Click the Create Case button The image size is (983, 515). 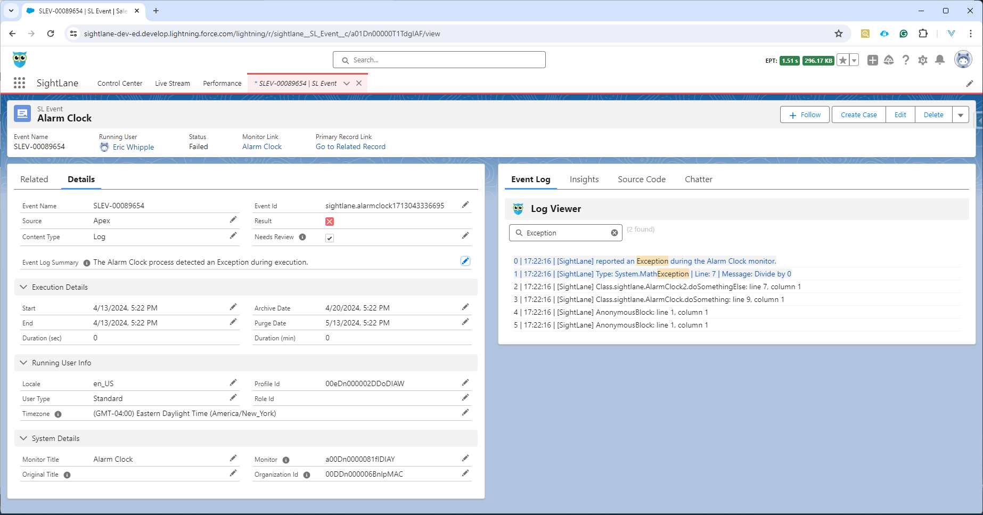pyautogui.click(x=859, y=115)
